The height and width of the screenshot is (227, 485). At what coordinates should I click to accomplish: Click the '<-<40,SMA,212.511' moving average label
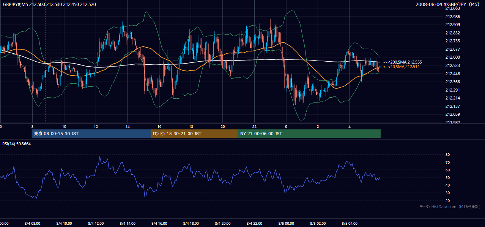[x=402, y=67]
